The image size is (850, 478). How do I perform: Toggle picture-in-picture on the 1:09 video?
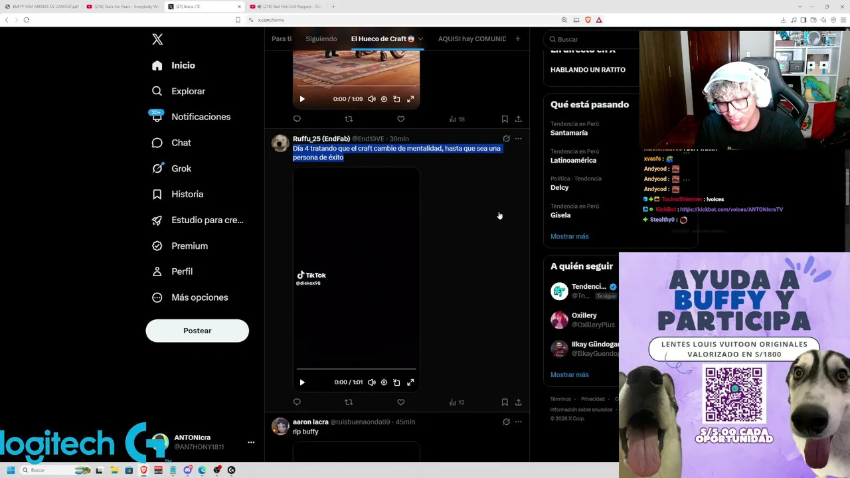pos(396,99)
